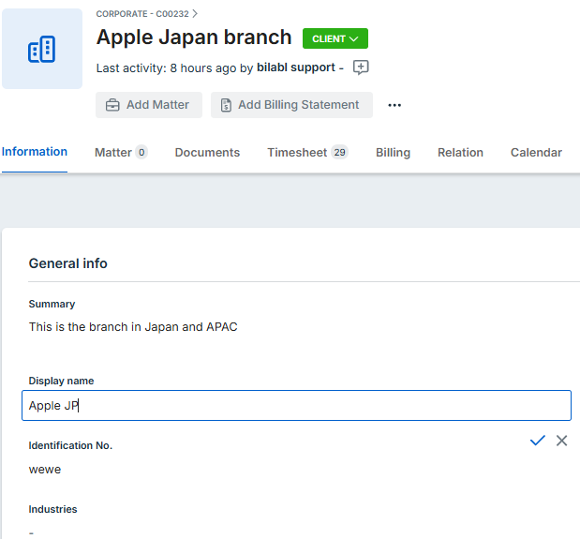Click the General info section heading
Image resolution: width=580 pixels, height=539 pixels.
coord(68,263)
